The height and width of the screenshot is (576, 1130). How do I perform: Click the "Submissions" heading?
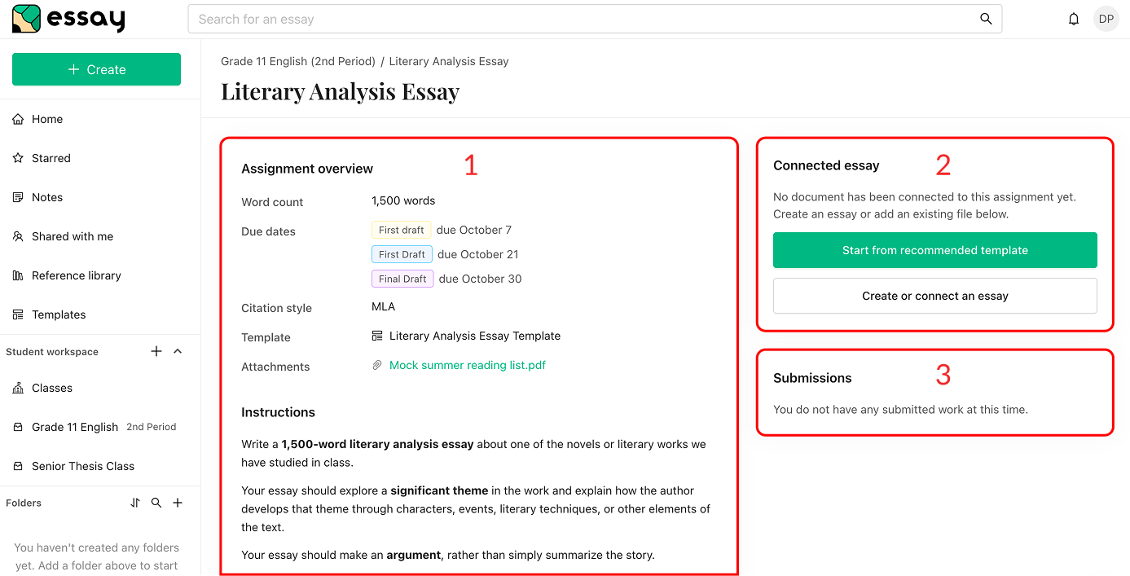click(812, 378)
